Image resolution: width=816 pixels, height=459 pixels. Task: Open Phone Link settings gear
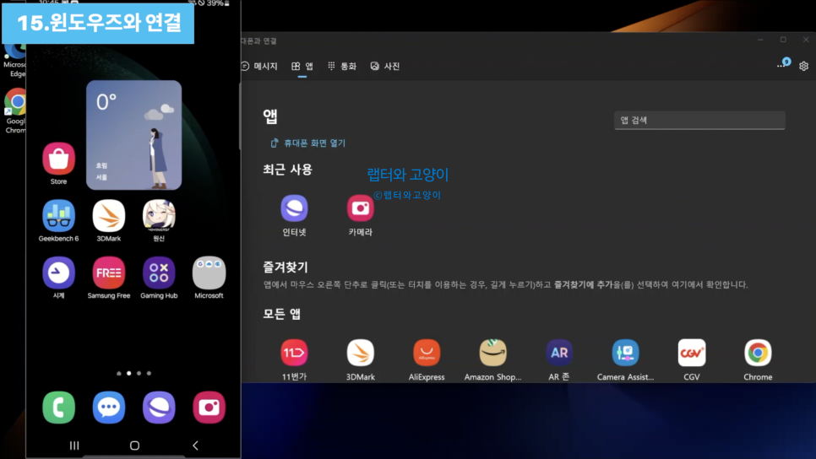point(804,66)
